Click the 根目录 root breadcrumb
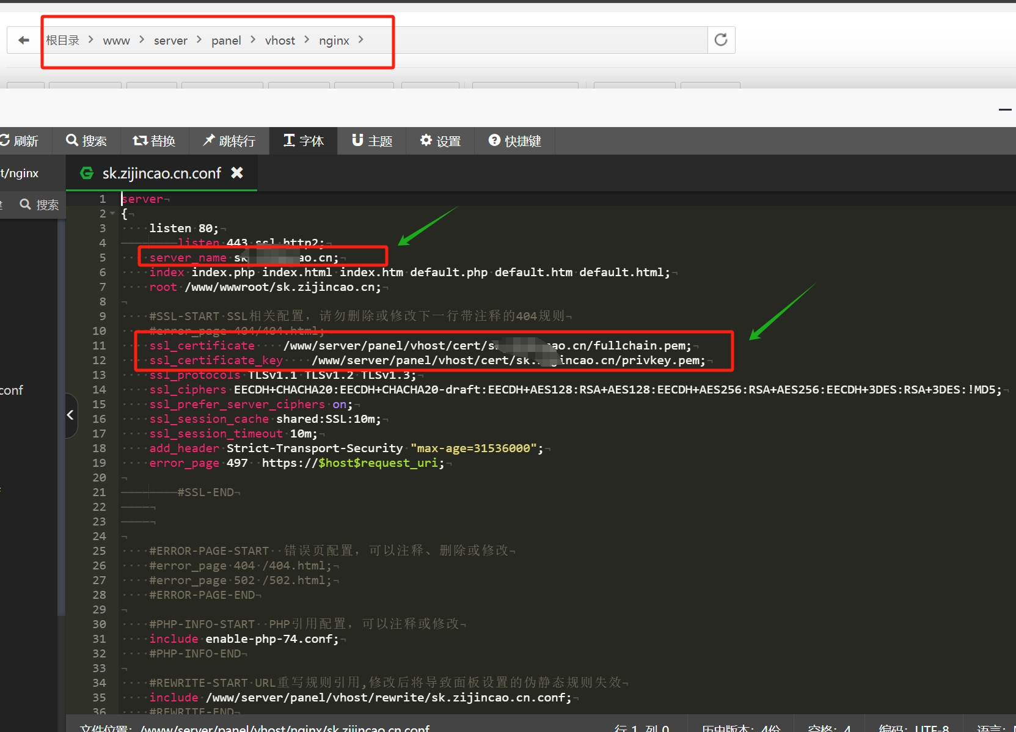1016x732 pixels. [63, 41]
